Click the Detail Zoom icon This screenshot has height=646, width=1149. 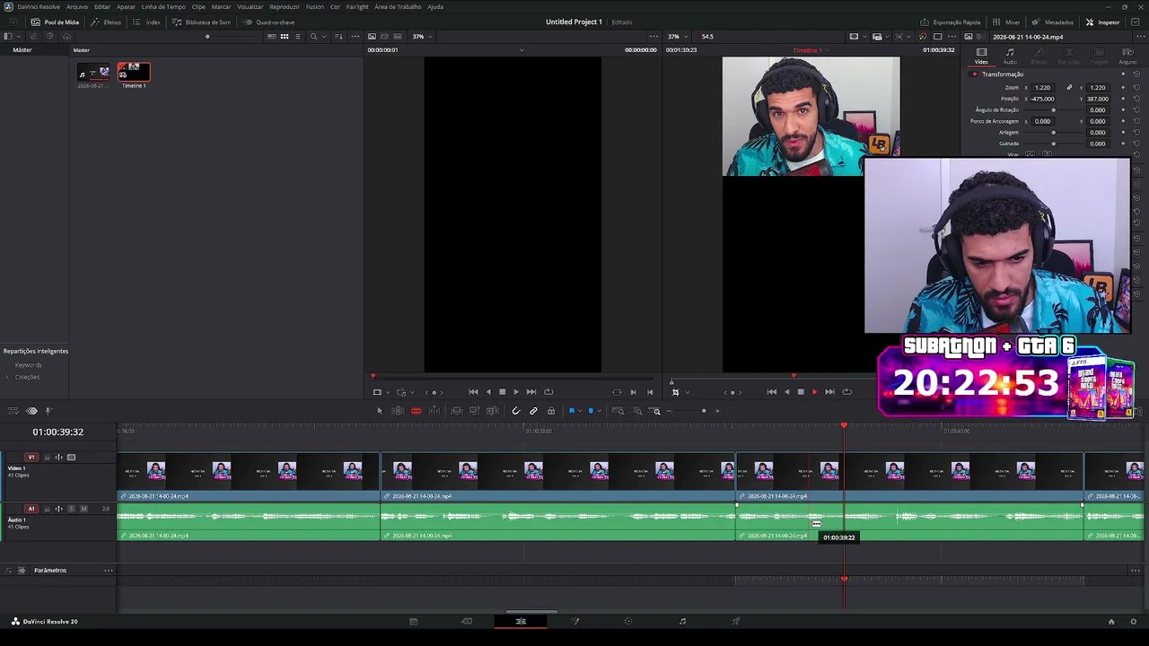click(637, 411)
